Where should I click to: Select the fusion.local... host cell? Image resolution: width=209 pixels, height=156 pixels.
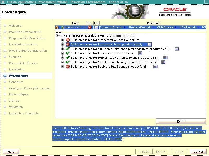click(x=75, y=27)
